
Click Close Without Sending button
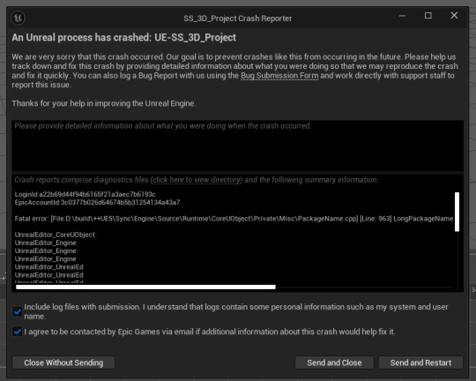coord(63,362)
